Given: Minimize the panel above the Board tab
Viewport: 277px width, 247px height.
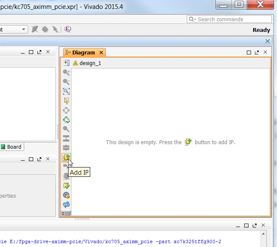Looking at the screenshot, I should [23, 52].
